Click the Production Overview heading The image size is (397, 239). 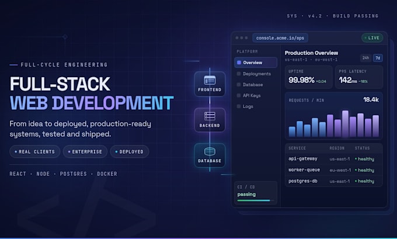311,53
